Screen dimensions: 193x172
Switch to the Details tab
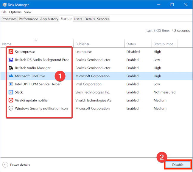point(90,19)
